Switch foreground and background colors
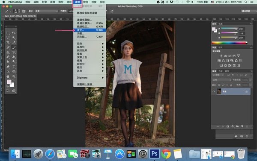The image size is (257, 161). [13, 80]
